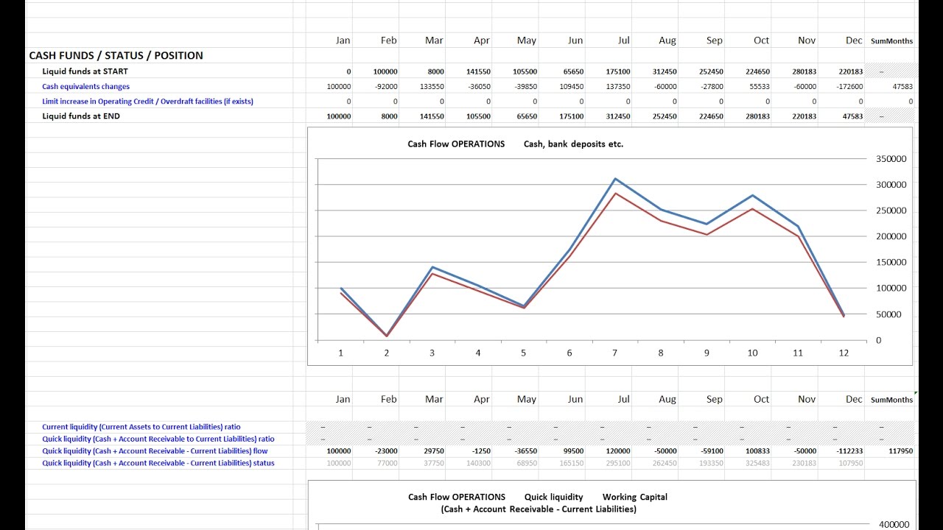943x530 pixels.
Task: Select 'Quick liquidity ... Current Liabilities) flow' row label
Action: point(155,451)
